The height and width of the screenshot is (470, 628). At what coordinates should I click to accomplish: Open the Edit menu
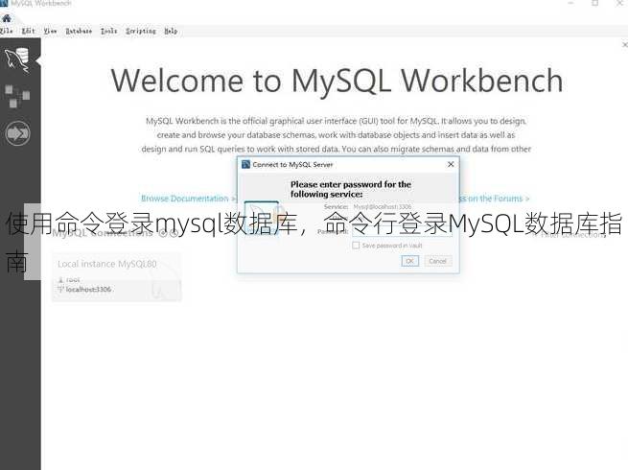(28, 31)
